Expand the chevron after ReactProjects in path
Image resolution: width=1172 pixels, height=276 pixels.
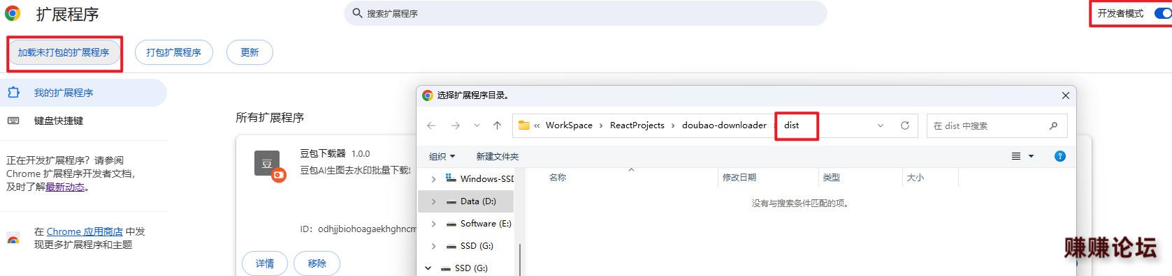(673, 125)
